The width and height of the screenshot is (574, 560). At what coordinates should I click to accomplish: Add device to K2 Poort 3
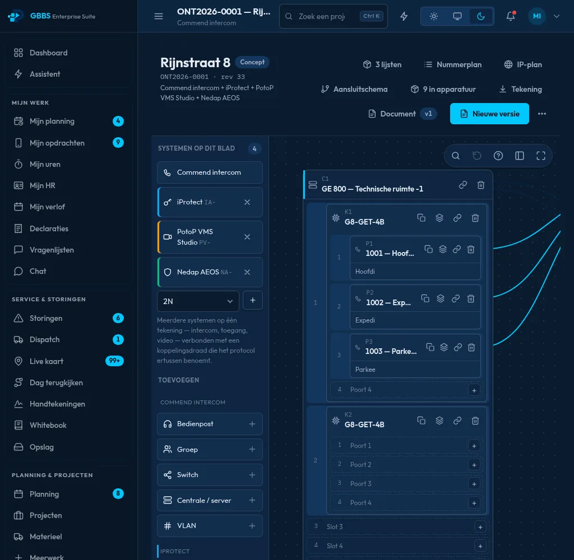tap(474, 484)
